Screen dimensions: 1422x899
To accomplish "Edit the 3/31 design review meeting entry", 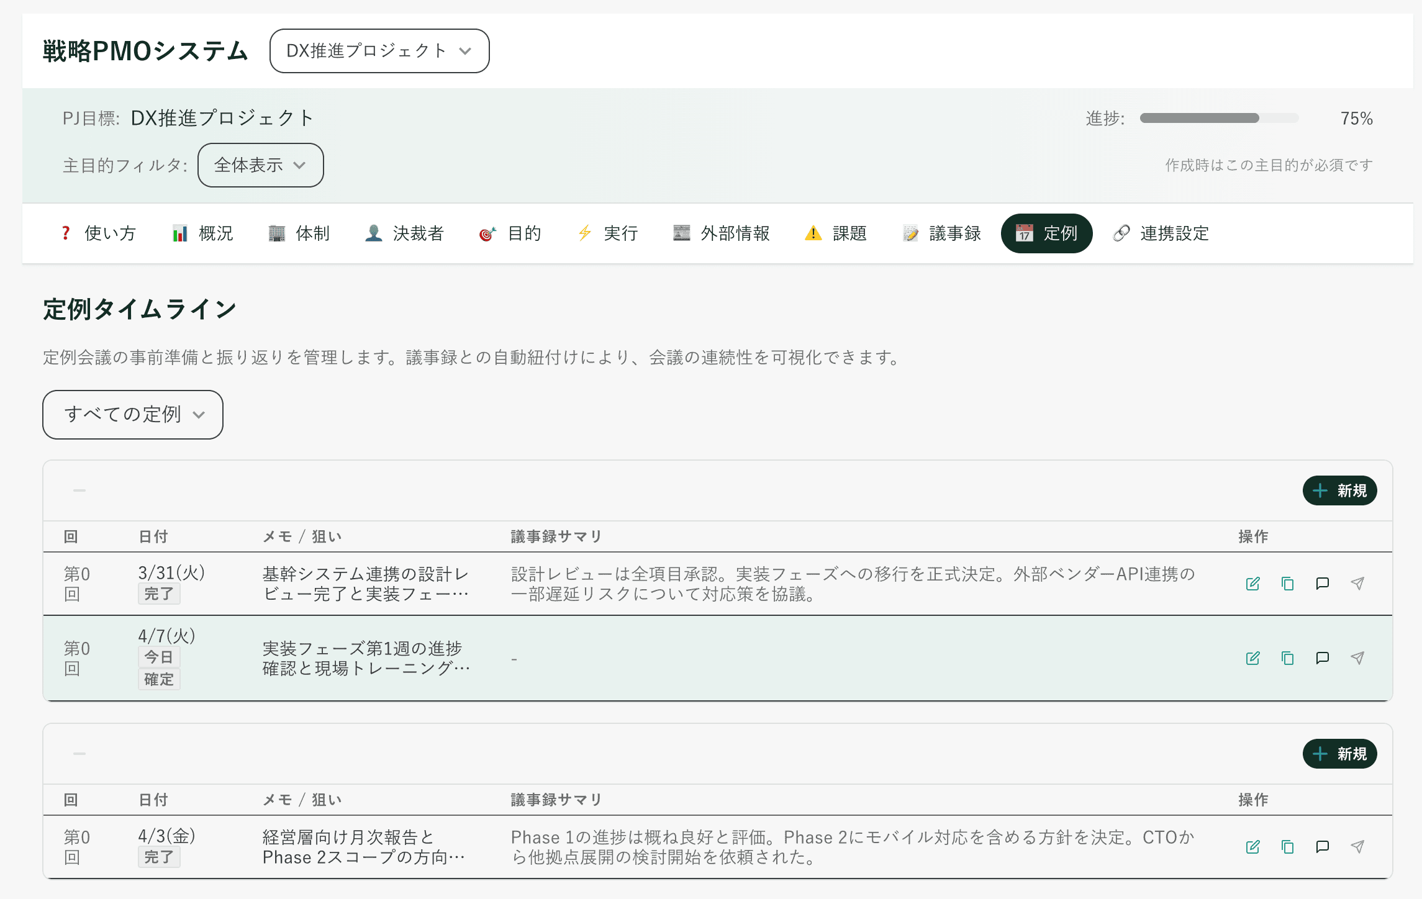I will coord(1254,584).
